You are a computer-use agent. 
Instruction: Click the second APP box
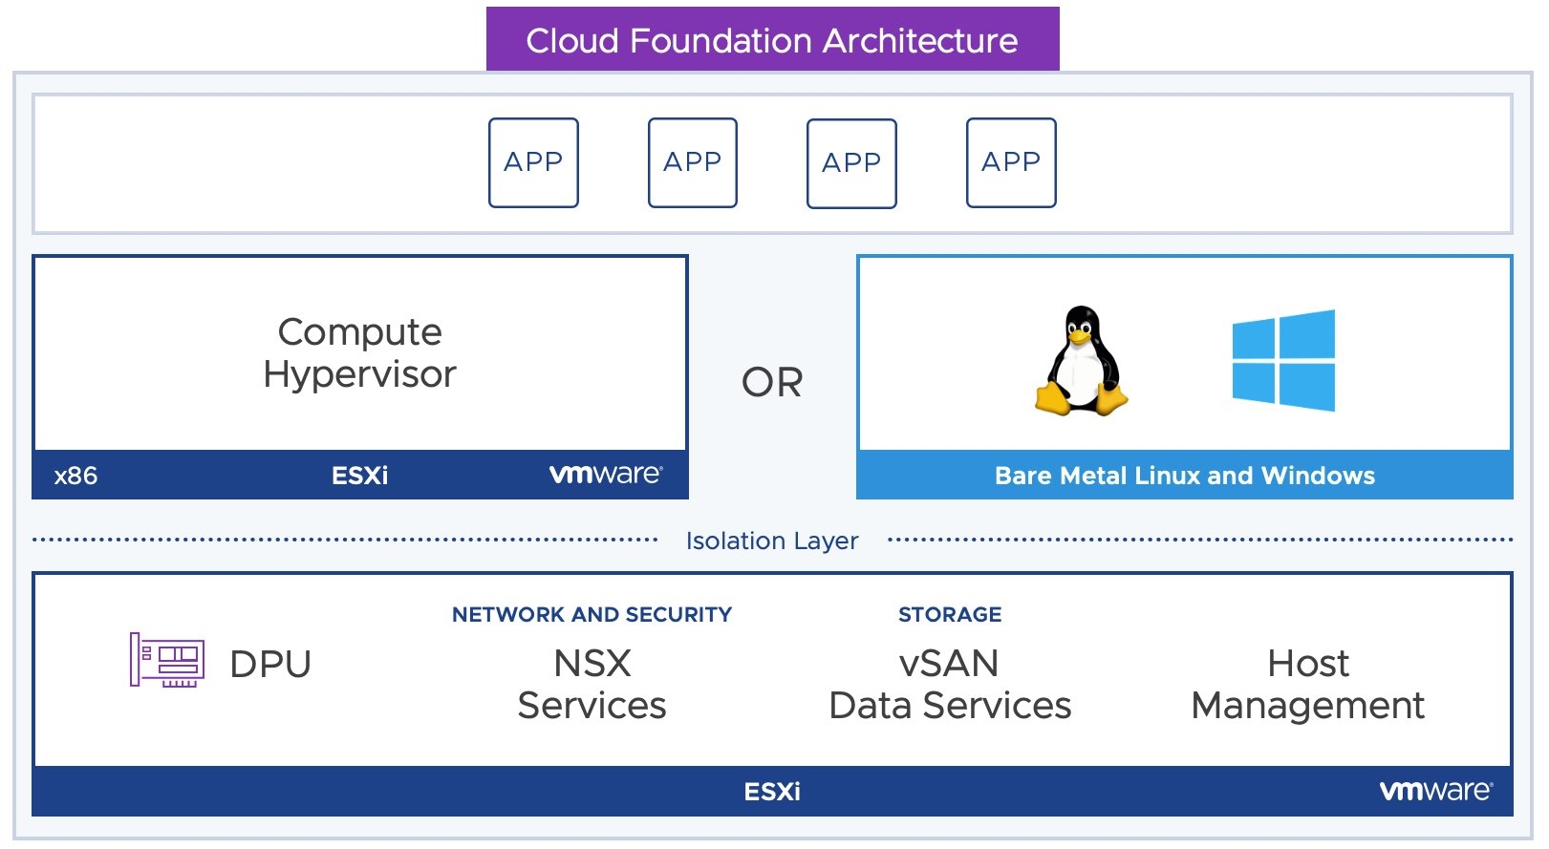[693, 162]
